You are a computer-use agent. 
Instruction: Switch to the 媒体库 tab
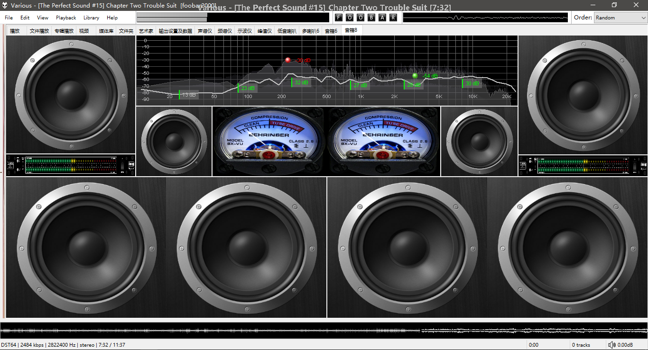(x=106, y=31)
